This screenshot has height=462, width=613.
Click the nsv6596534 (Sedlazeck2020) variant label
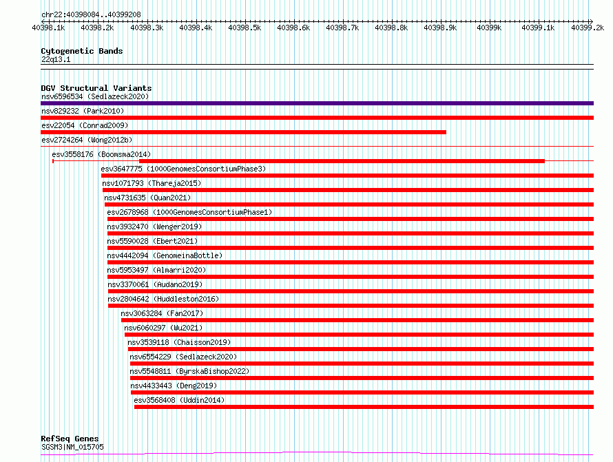pyautogui.click(x=95, y=96)
